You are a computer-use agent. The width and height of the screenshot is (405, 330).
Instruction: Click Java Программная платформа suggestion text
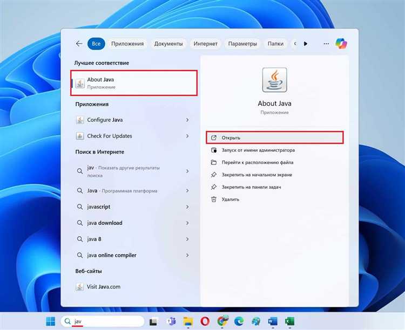(122, 191)
